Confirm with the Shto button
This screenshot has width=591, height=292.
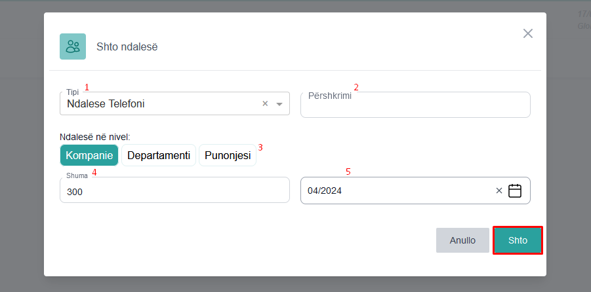click(x=518, y=240)
